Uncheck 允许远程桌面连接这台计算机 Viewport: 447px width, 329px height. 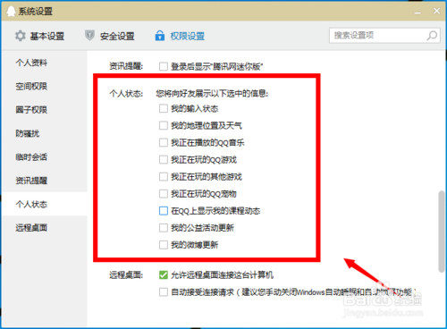[164, 274]
